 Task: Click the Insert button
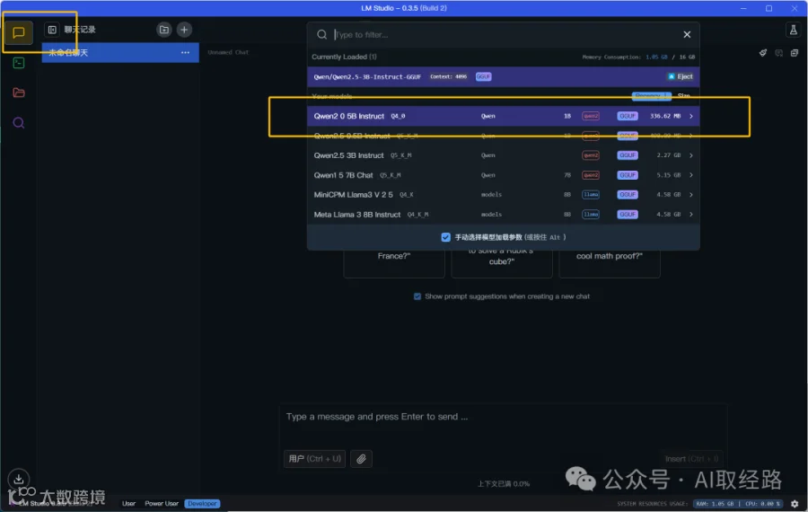point(691,458)
